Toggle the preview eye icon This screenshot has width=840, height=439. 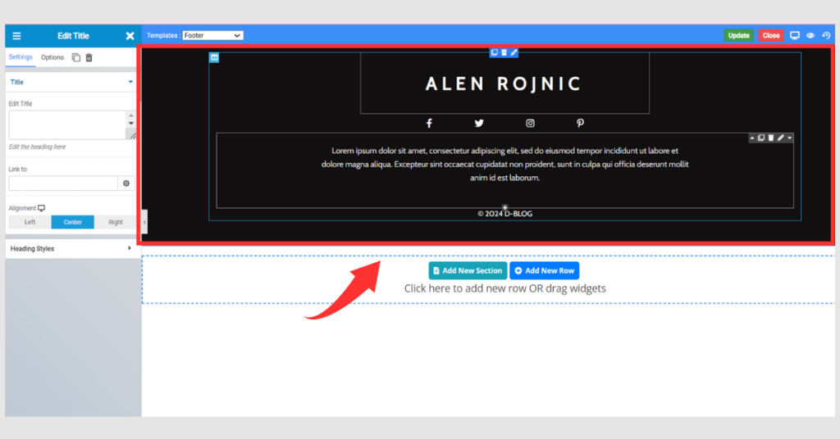point(810,35)
